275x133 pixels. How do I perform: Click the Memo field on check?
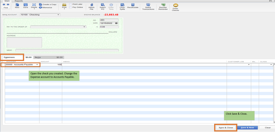pos(67,50)
